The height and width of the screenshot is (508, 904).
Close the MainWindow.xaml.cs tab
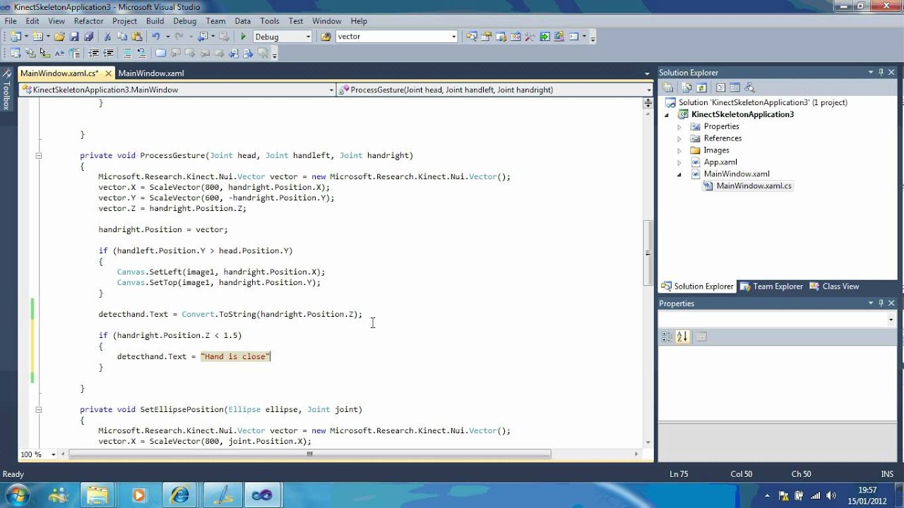coord(109,73)
